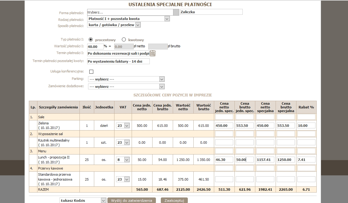
Task: Click Standardowa przerwa kawowa net unit special field
Action: click(224, 179)
